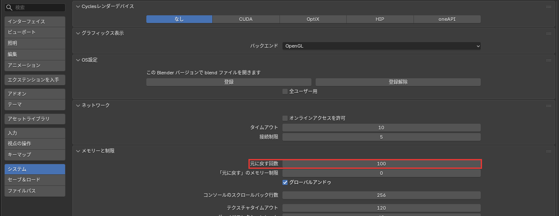The width and height of the screenshot is (559, 216).
Task: Click the grip handle of Cyclesレンダーデバイス panel
Action: (549, 6)
